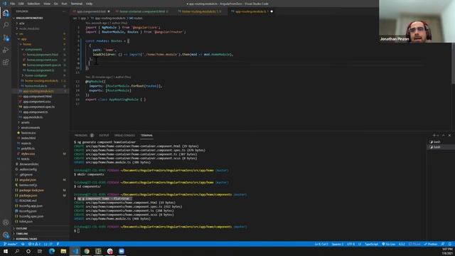Maximize the terminal panel with caret icon
Viewport: 455px width, 256px height.
point(443,135)
